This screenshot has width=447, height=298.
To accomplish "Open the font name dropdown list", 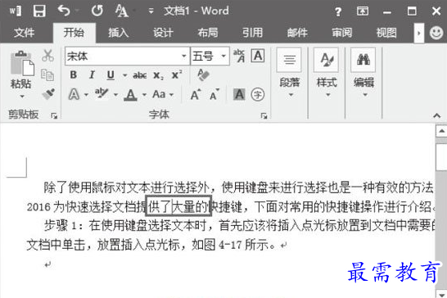I will click(184, 56).
